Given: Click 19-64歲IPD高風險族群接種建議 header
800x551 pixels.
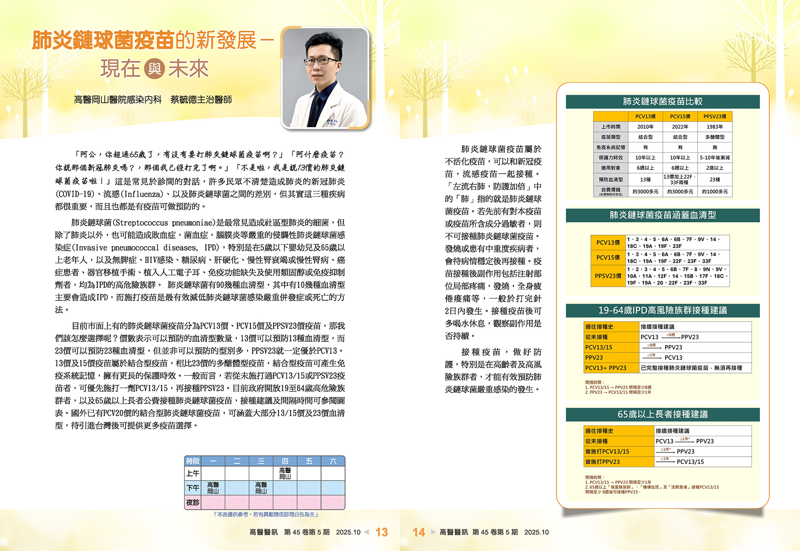Looking at the screenshot, I should point(662,310).
